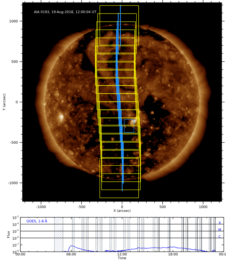Click the -1000 label on the X axis
Image resolution: width=226 pixels, height=265 pixels.
(41, 207)
